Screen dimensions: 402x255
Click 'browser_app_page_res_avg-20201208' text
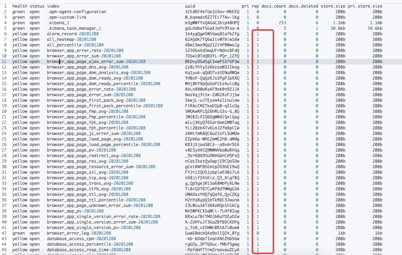point(88,161)
